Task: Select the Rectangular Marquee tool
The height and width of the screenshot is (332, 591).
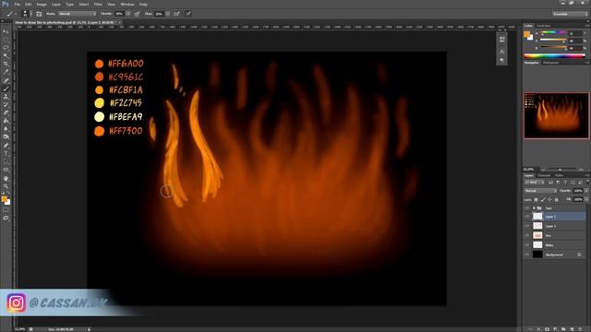Action: tap(6, 40)
